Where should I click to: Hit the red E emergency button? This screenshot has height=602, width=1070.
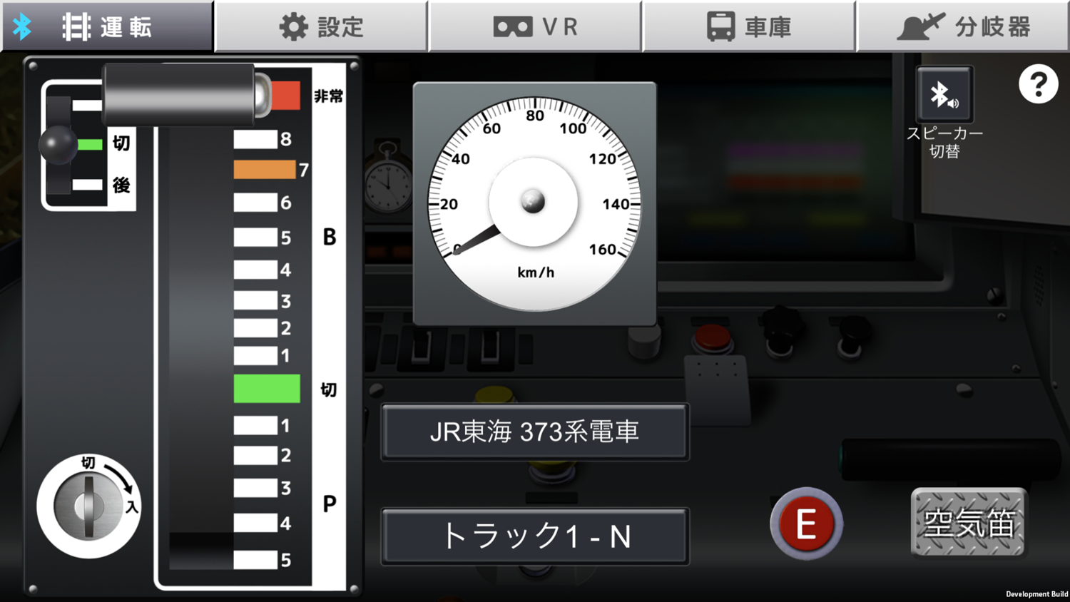[806, 524]
